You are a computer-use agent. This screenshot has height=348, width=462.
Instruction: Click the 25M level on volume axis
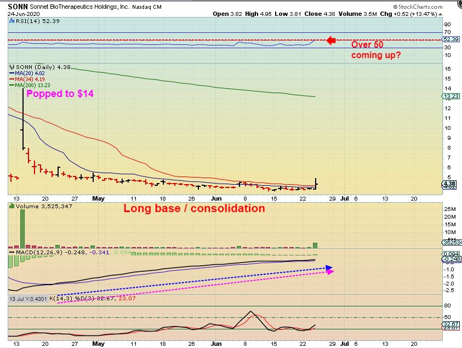[x=450, y=209]
